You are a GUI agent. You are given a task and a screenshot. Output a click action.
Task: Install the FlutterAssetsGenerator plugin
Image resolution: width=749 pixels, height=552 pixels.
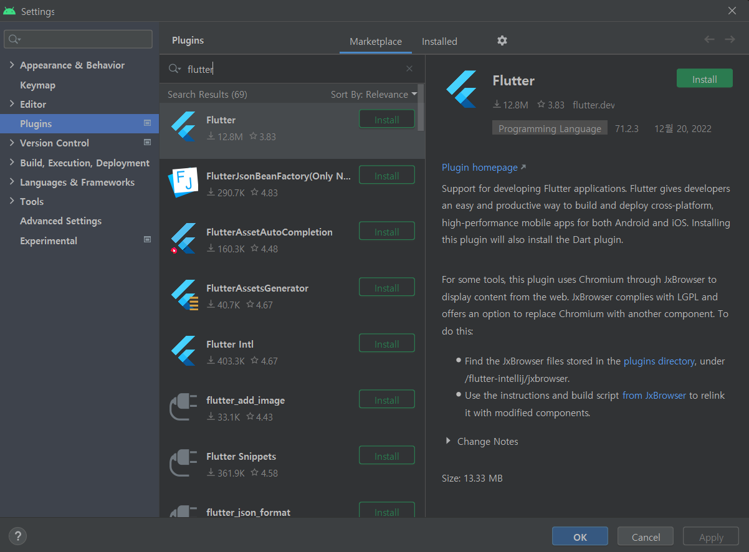[x=387, y=288]
